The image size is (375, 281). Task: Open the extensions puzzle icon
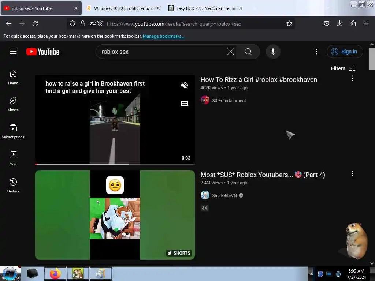[353, 23]
